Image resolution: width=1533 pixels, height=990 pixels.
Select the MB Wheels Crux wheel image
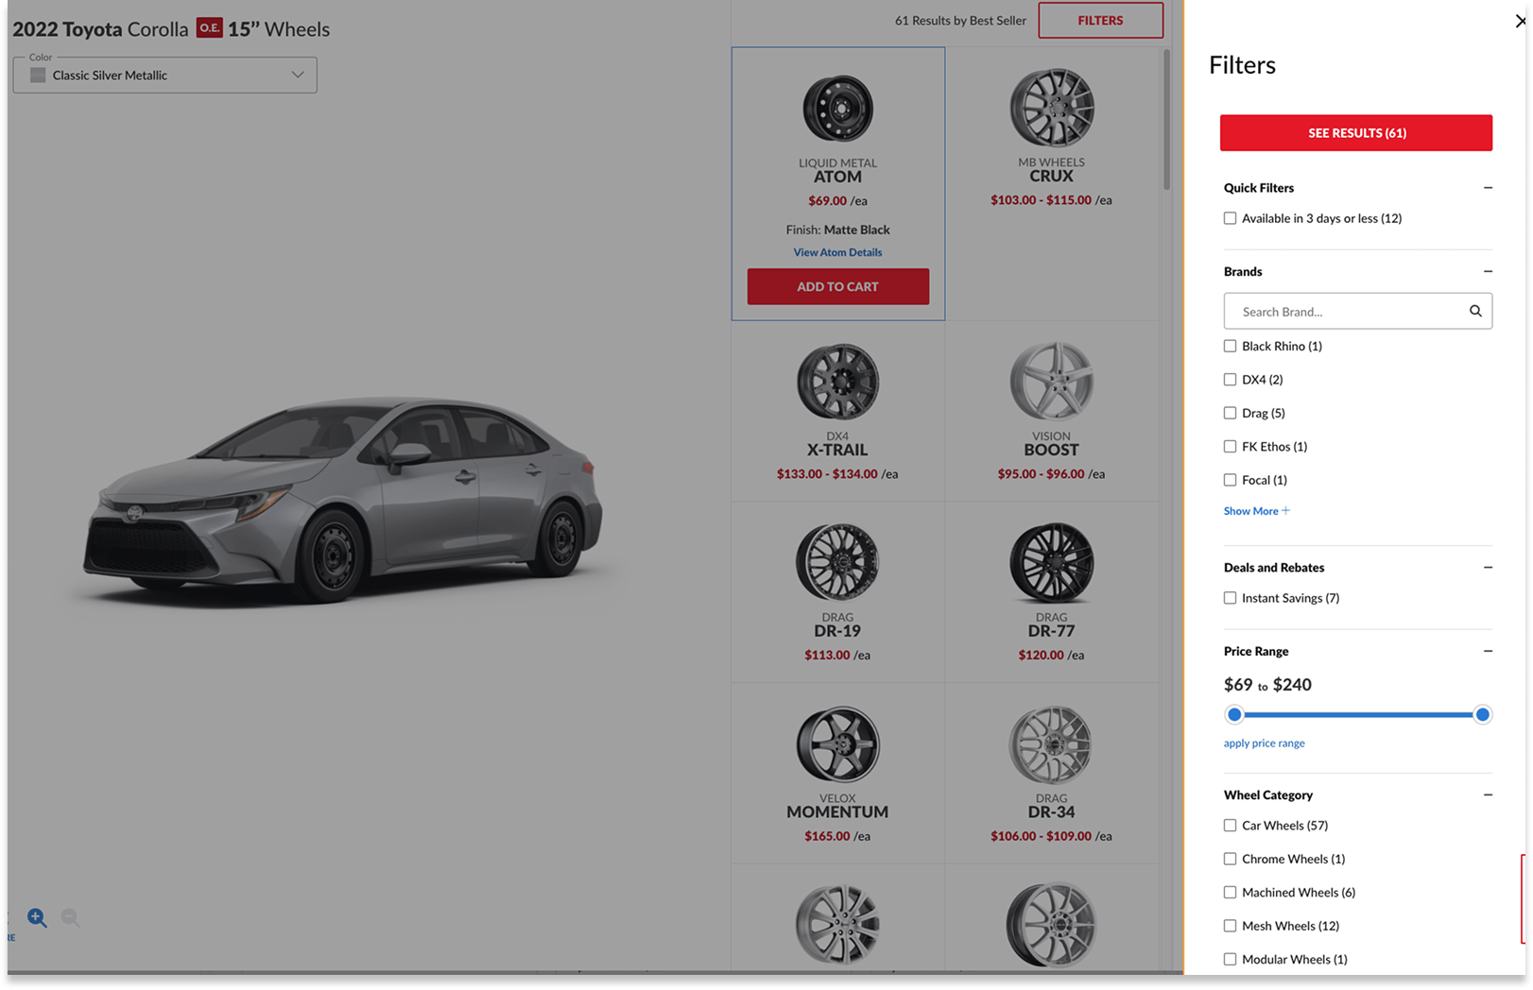coord(1051,108)
